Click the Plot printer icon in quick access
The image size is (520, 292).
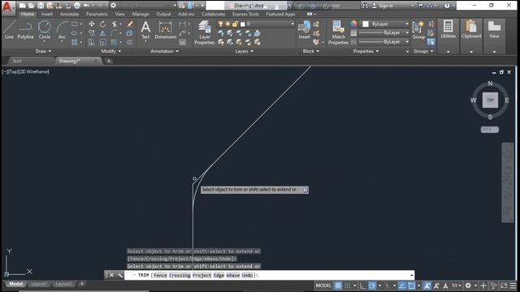pos(77,6)
